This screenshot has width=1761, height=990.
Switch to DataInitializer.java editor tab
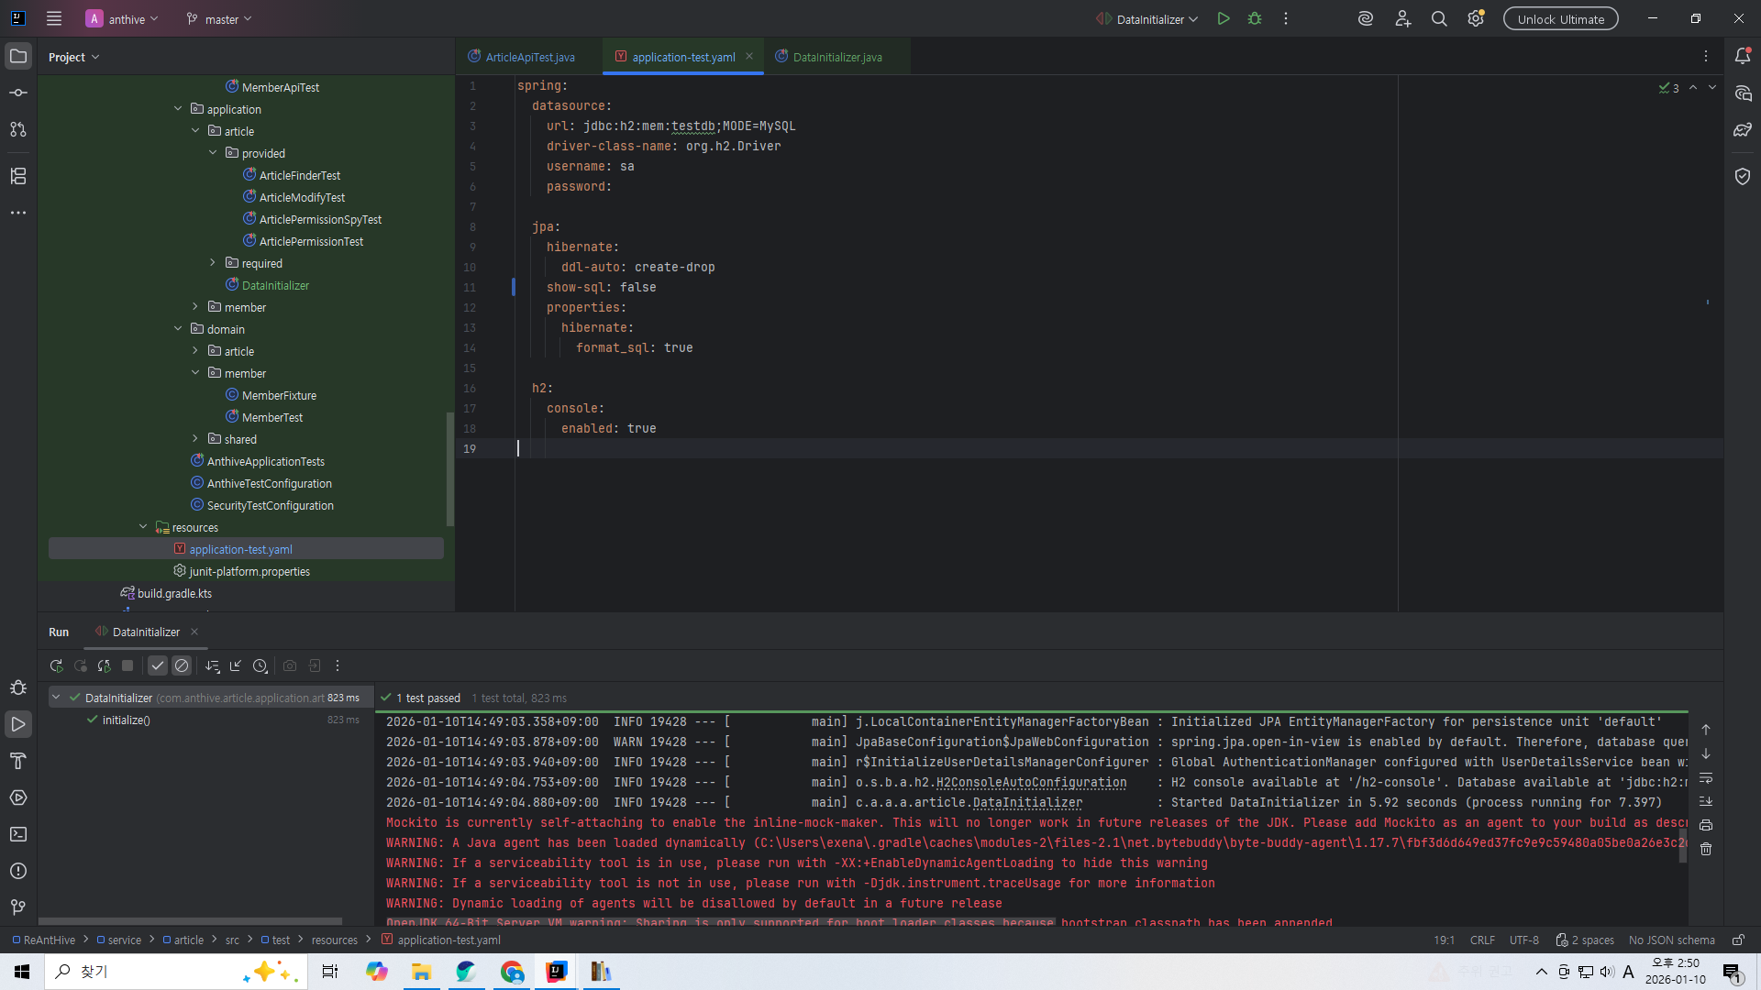(x=836, y=57)
